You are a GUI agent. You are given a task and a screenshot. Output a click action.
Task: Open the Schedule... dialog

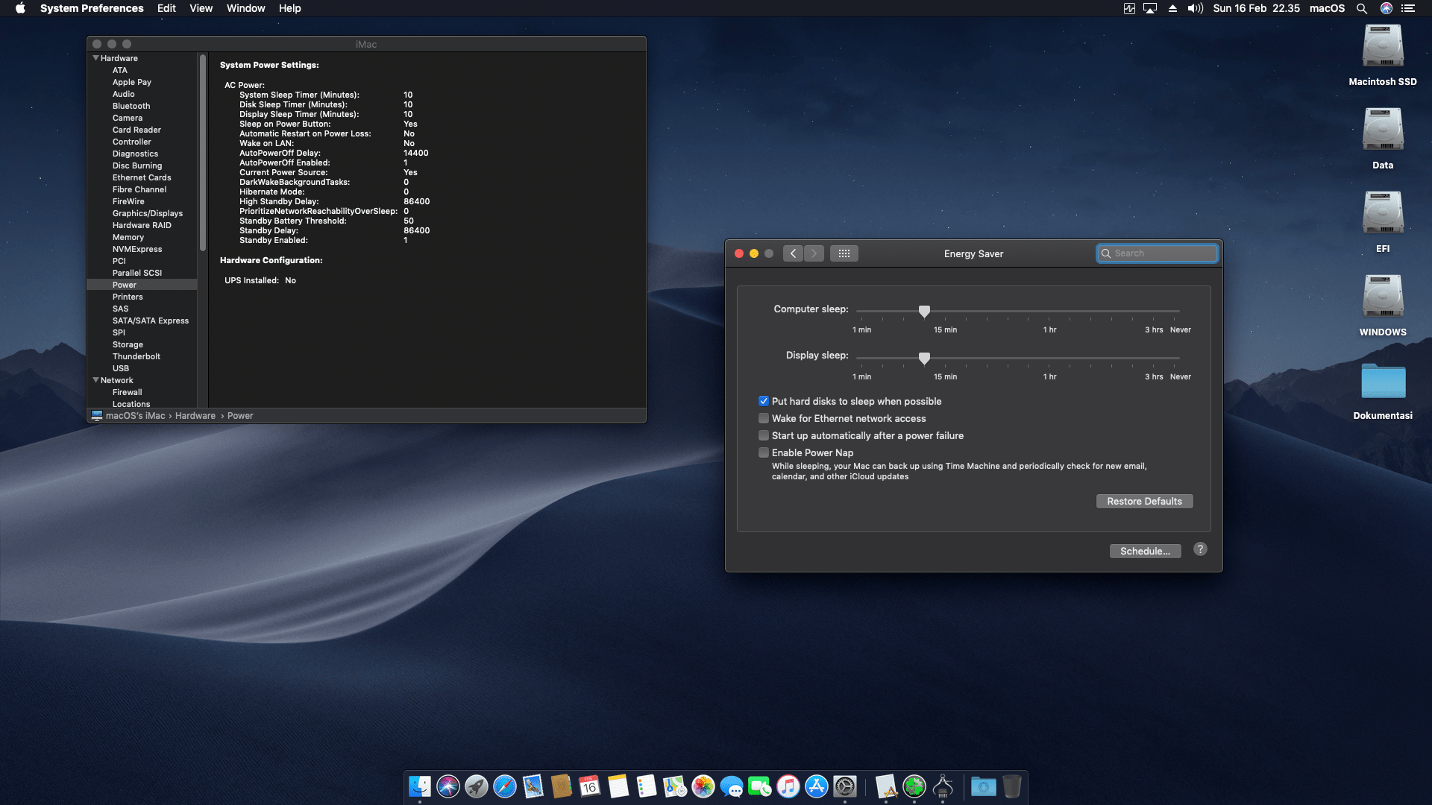(x=1146, y=551)
